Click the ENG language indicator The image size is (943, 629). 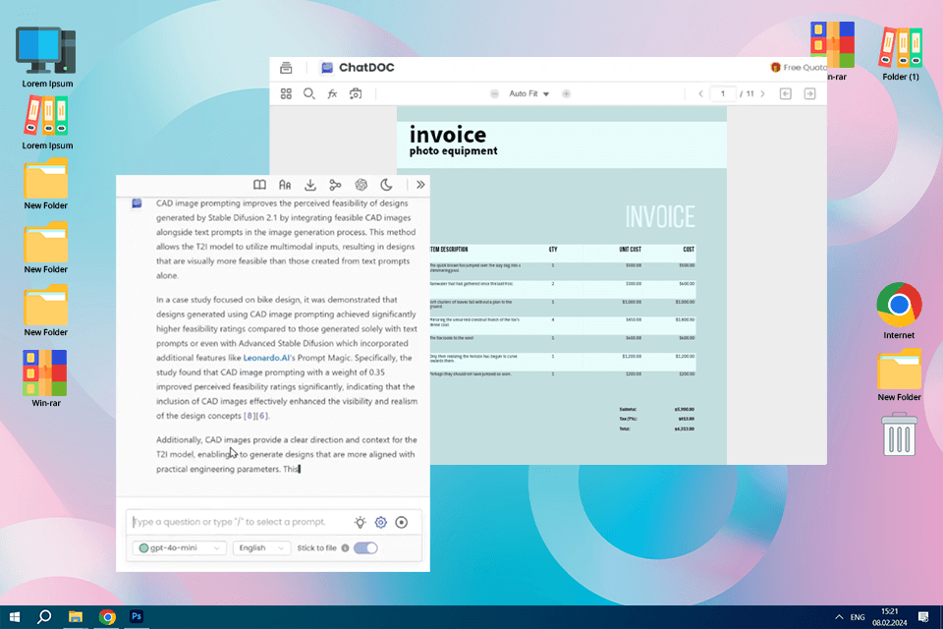tap(858, 617)
